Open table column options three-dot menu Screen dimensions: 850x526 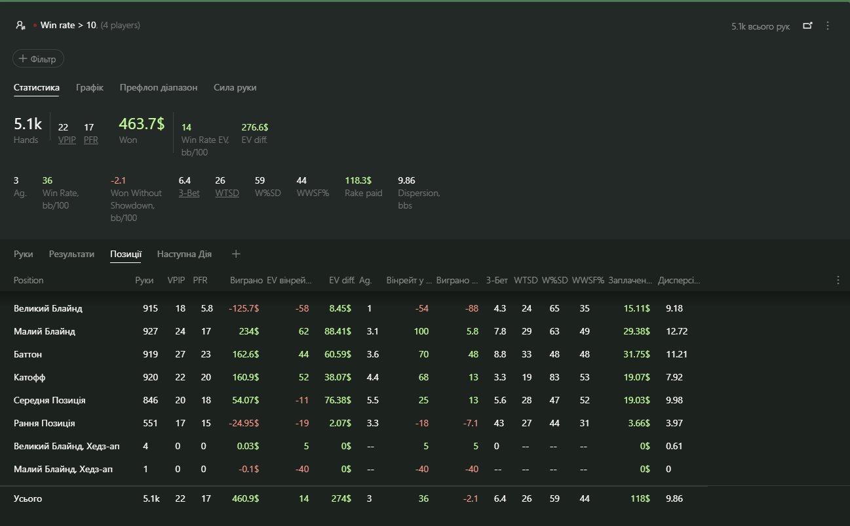tap(838, 280)
